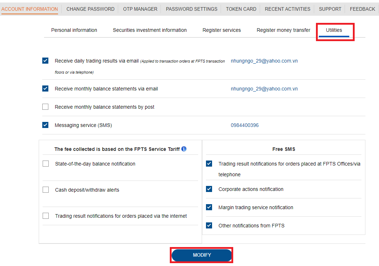
Task: Open Register money transfer sub-tab
Action: (283, 30)
